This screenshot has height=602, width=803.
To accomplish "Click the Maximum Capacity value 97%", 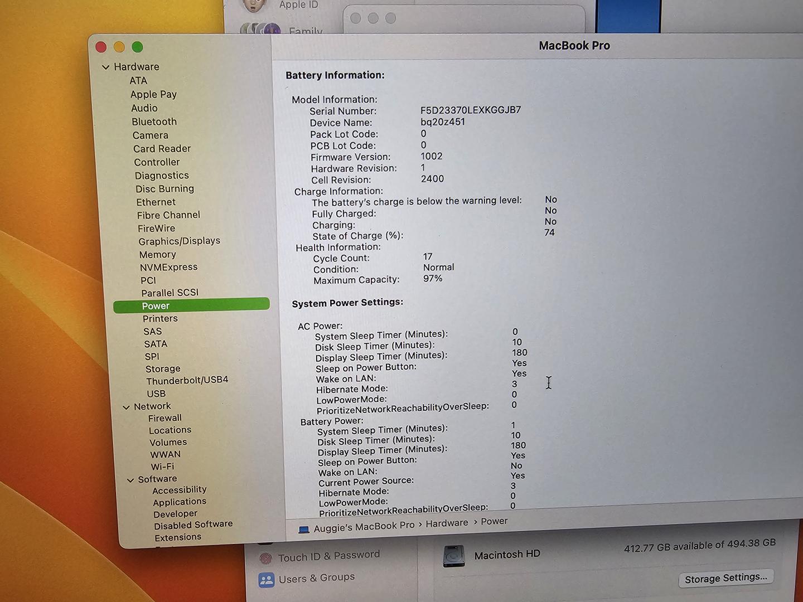I will coord(433,278).
